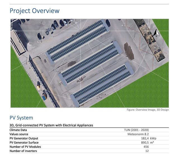The height and width of the screenshot is (158, 179).
Task: Click the 'TUN (2001 - 2020)' value
Action: click(x=136, y=130)
